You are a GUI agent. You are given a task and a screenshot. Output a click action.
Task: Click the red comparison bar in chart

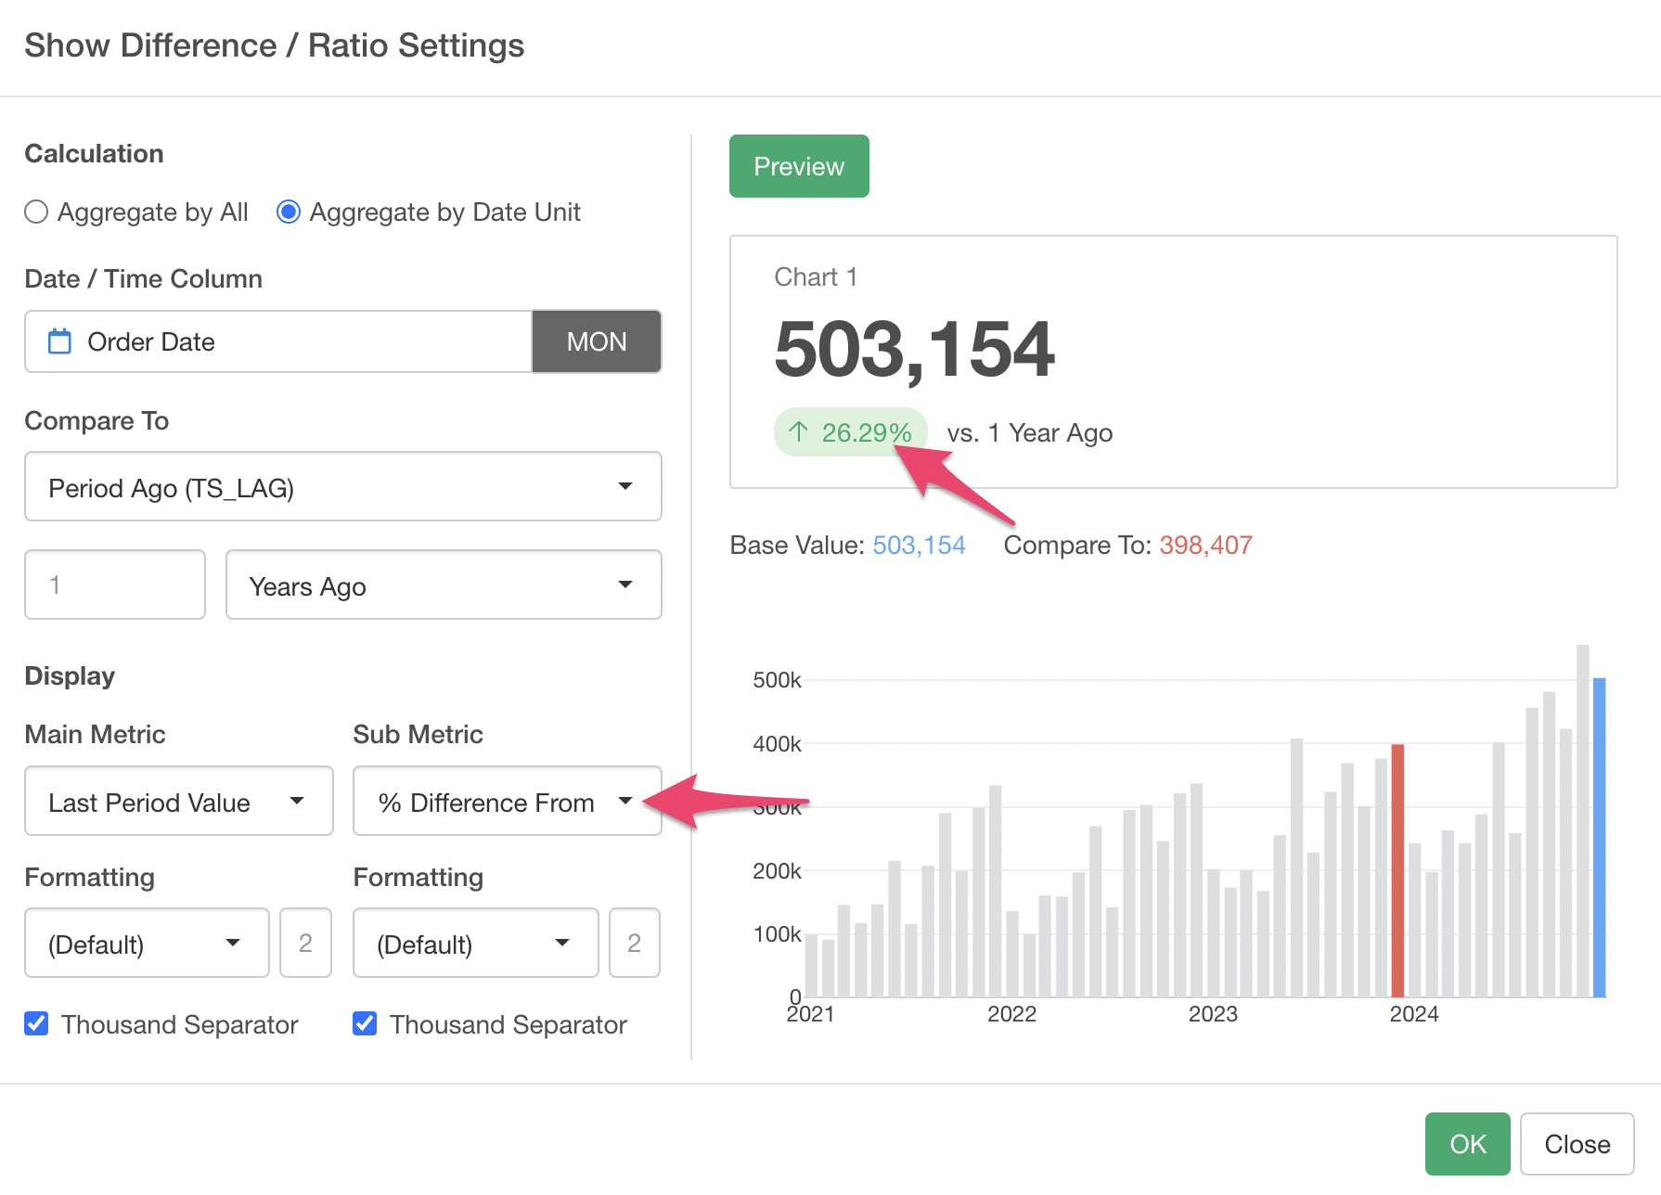click(x=1397, y=870)
